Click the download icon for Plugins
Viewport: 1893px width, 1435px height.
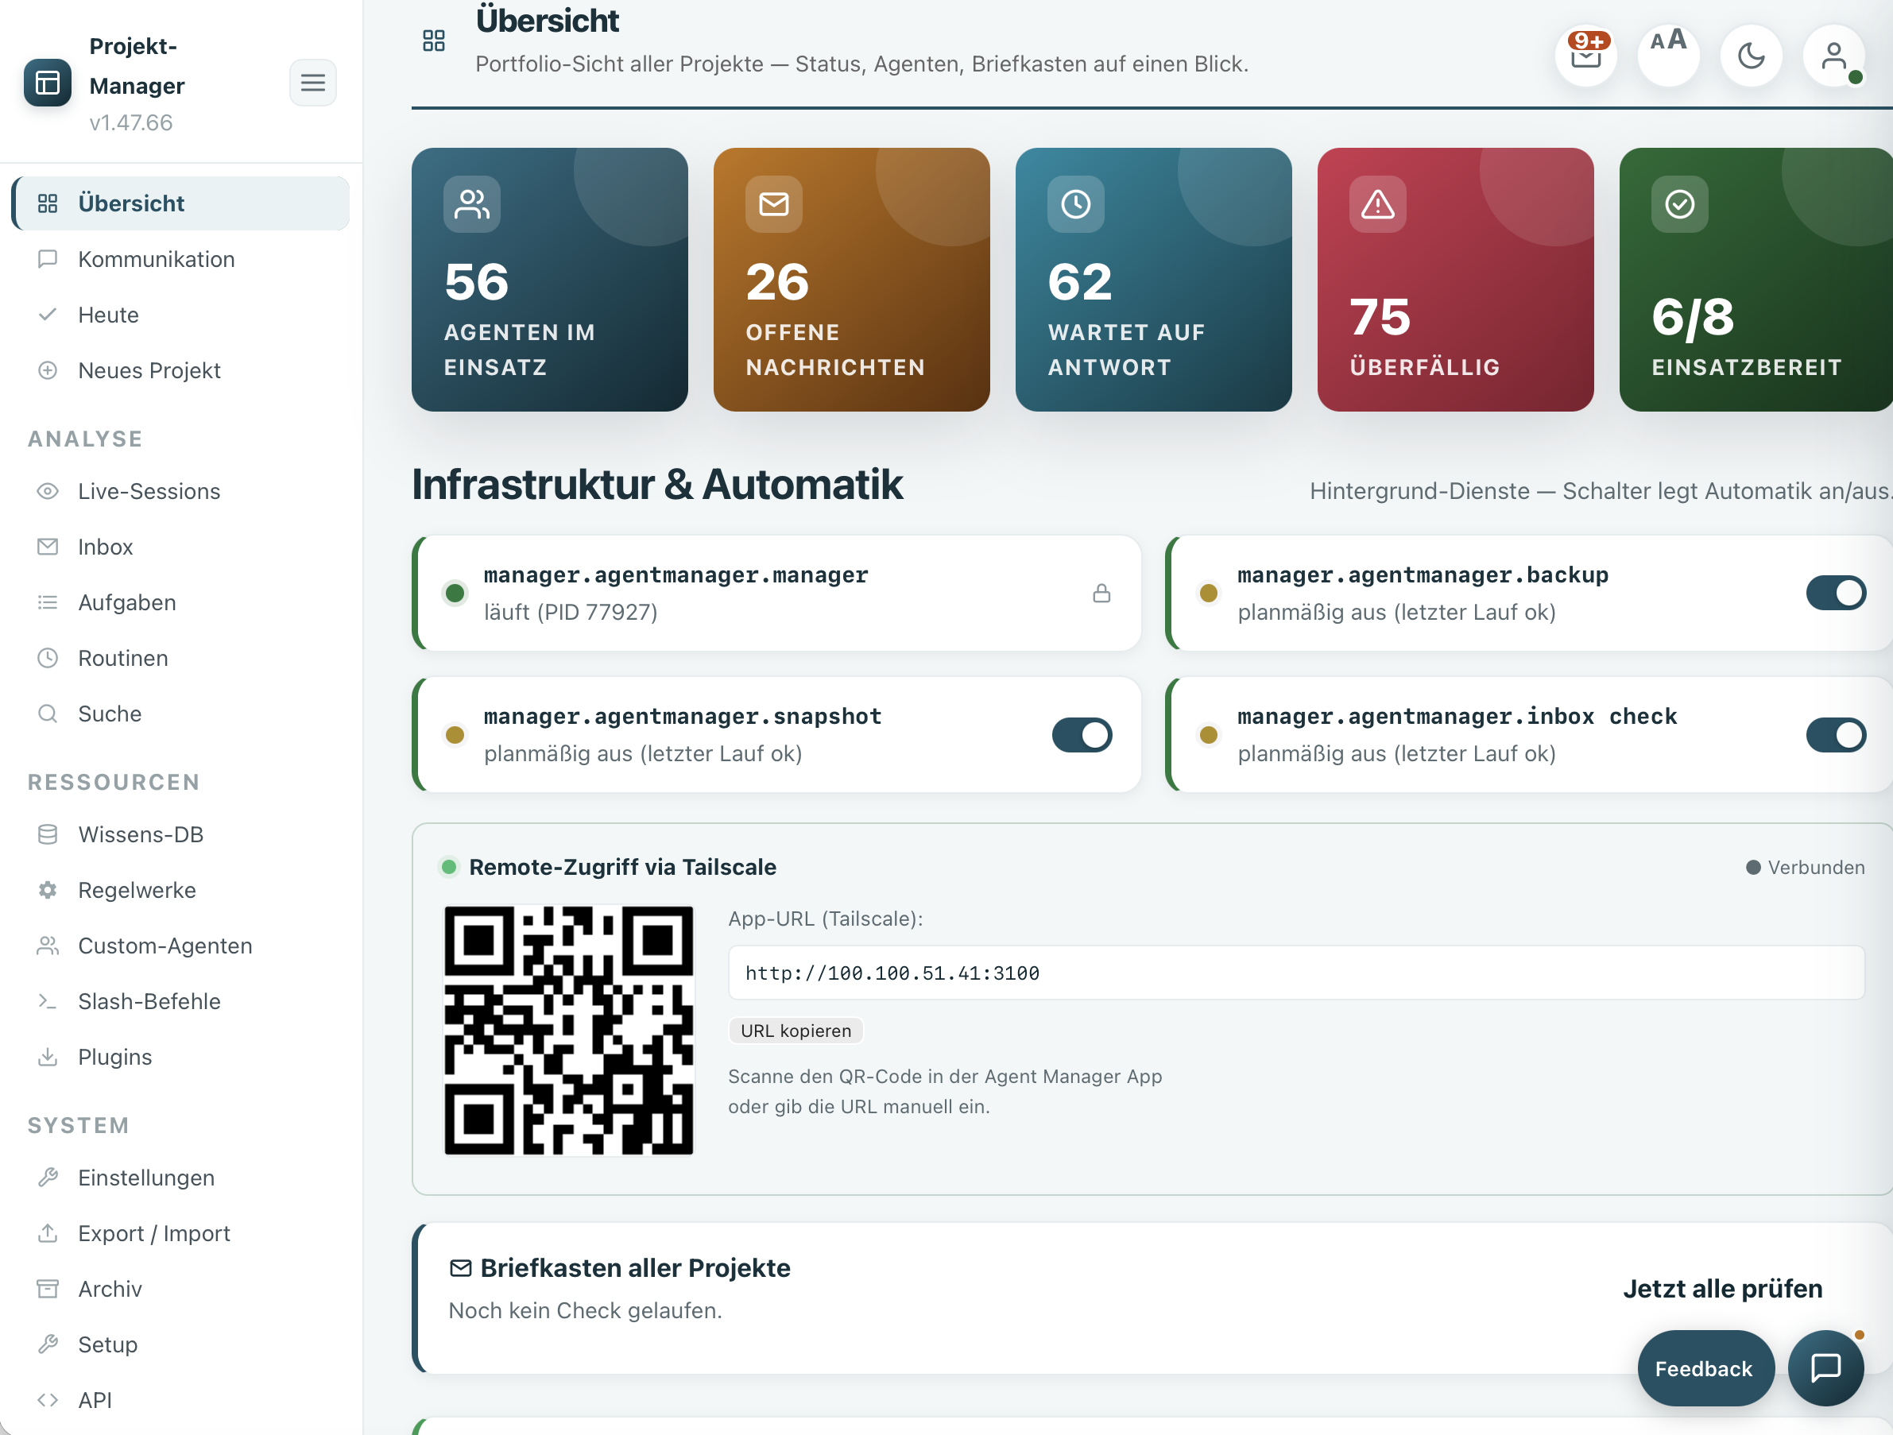point(48,1057)
